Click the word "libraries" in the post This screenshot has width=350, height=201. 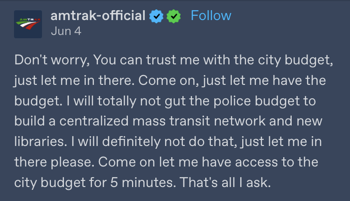pos(41,142)
